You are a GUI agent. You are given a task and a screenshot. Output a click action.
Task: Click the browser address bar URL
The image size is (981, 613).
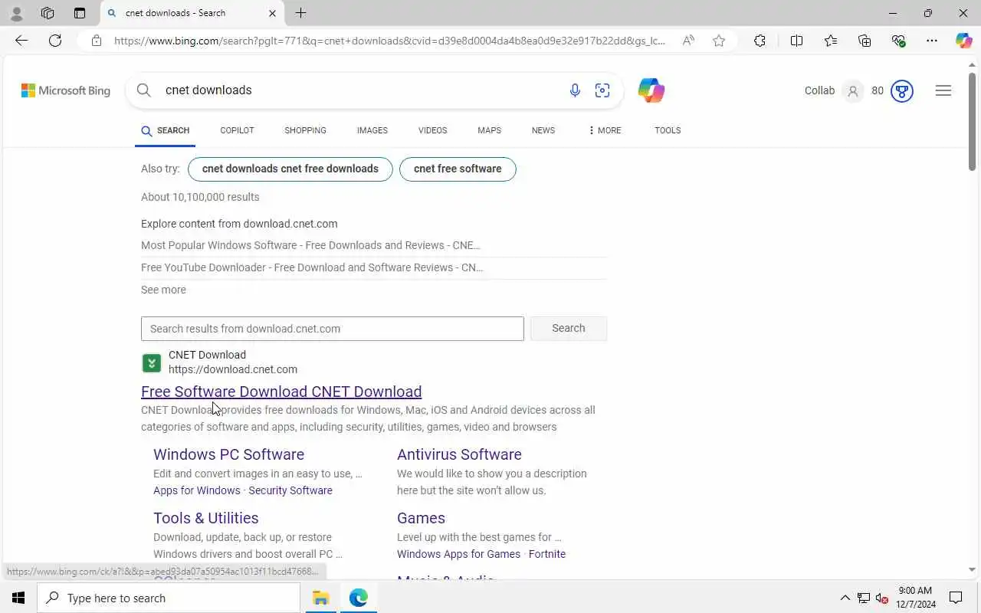click(389, 41)
